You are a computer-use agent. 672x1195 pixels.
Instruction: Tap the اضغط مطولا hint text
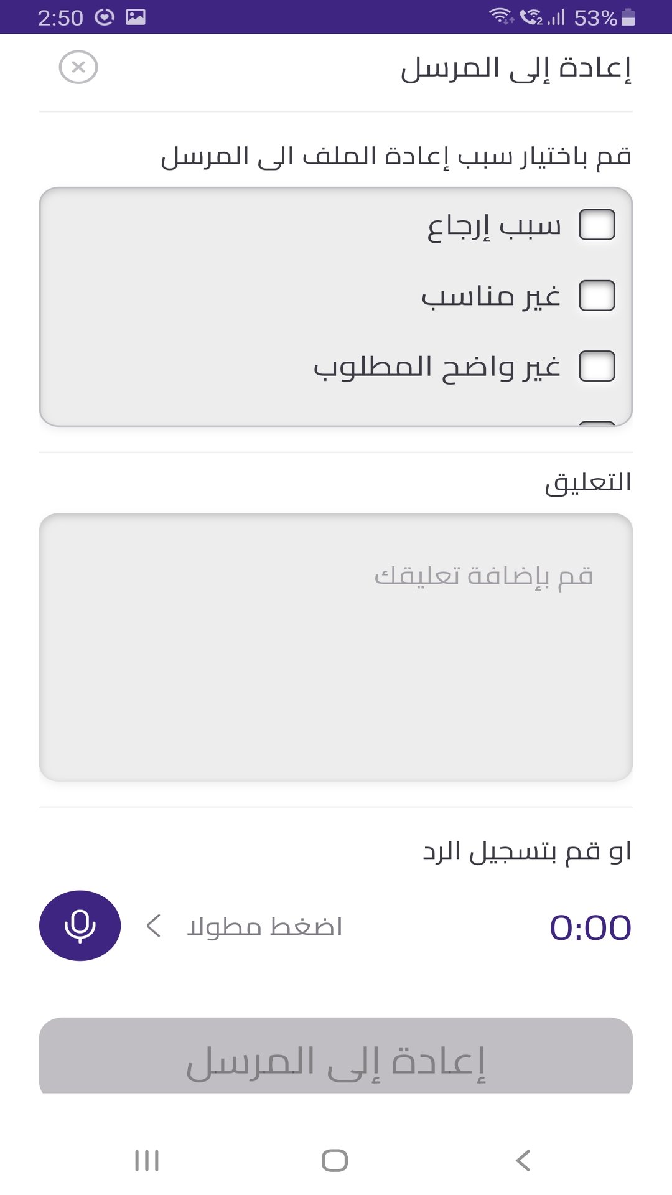tap(265, 927)
